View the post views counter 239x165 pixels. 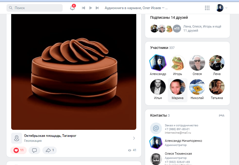[x=132, y=150]
